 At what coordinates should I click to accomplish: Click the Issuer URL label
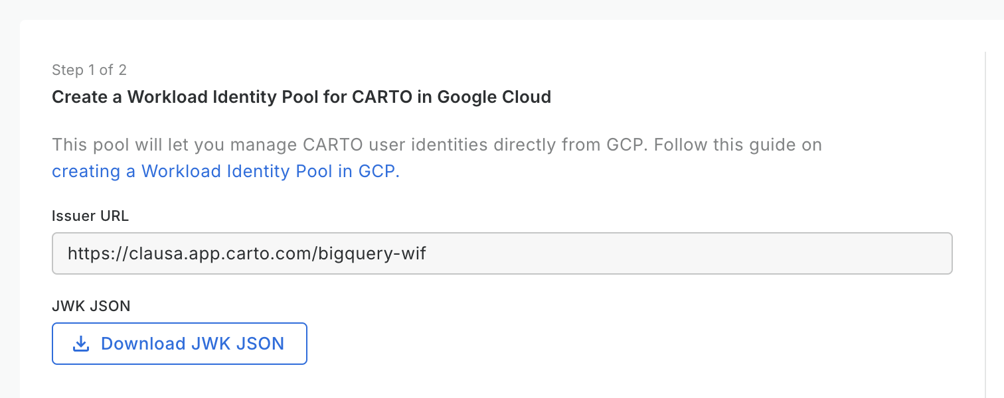tap(90, 216)
